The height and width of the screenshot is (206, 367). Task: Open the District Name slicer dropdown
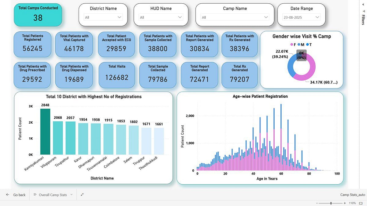click(103, 17)
